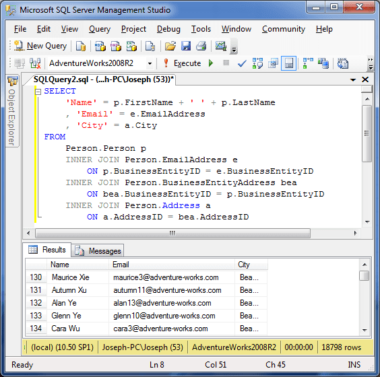Open the Activity Monitor icon
This screenshot has width=380, height=377.
221,46
